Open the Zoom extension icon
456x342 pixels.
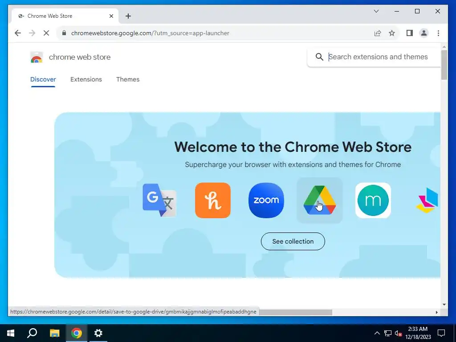coord(266,200)
